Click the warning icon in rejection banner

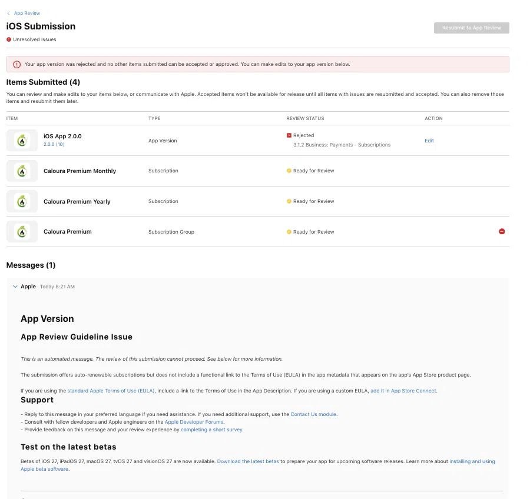click(x=16, y=64)
